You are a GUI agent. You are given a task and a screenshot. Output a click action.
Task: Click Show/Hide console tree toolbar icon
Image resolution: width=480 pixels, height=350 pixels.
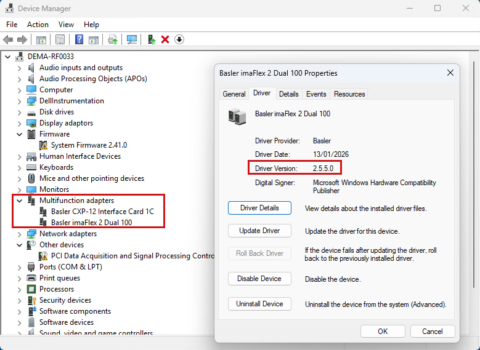pyautogui.click(x=41, y=39)
